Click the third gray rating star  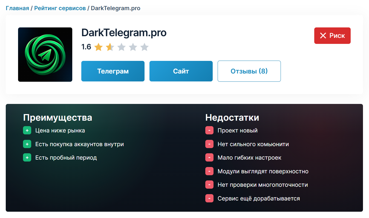(121, 47)
